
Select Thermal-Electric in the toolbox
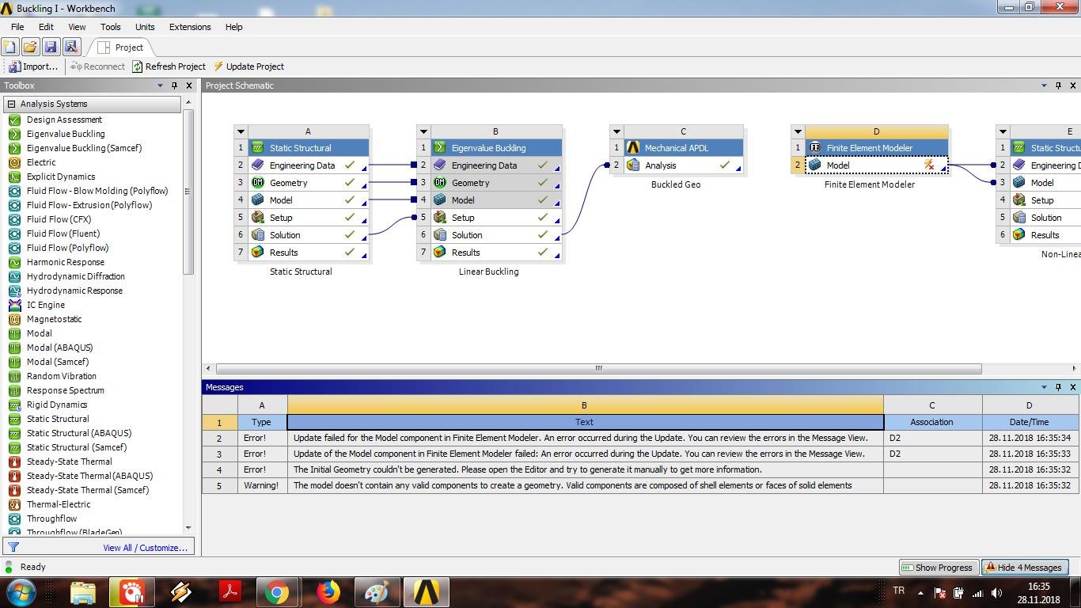(59, 504)
